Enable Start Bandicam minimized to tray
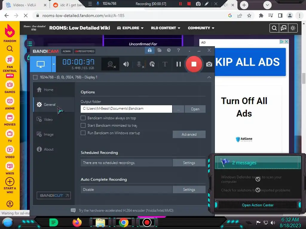 point(83,126)
